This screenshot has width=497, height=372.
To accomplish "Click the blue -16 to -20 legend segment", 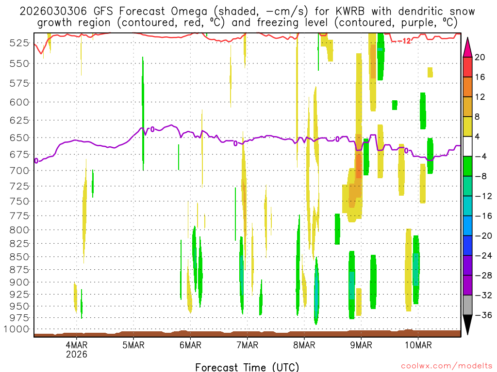I will (467, 226).
